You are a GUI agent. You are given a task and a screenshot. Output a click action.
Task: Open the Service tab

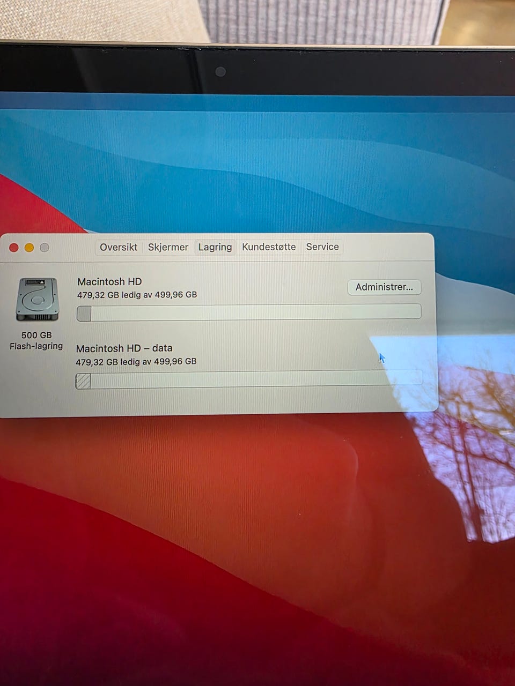pyautogui.click(x=322, y=247)
